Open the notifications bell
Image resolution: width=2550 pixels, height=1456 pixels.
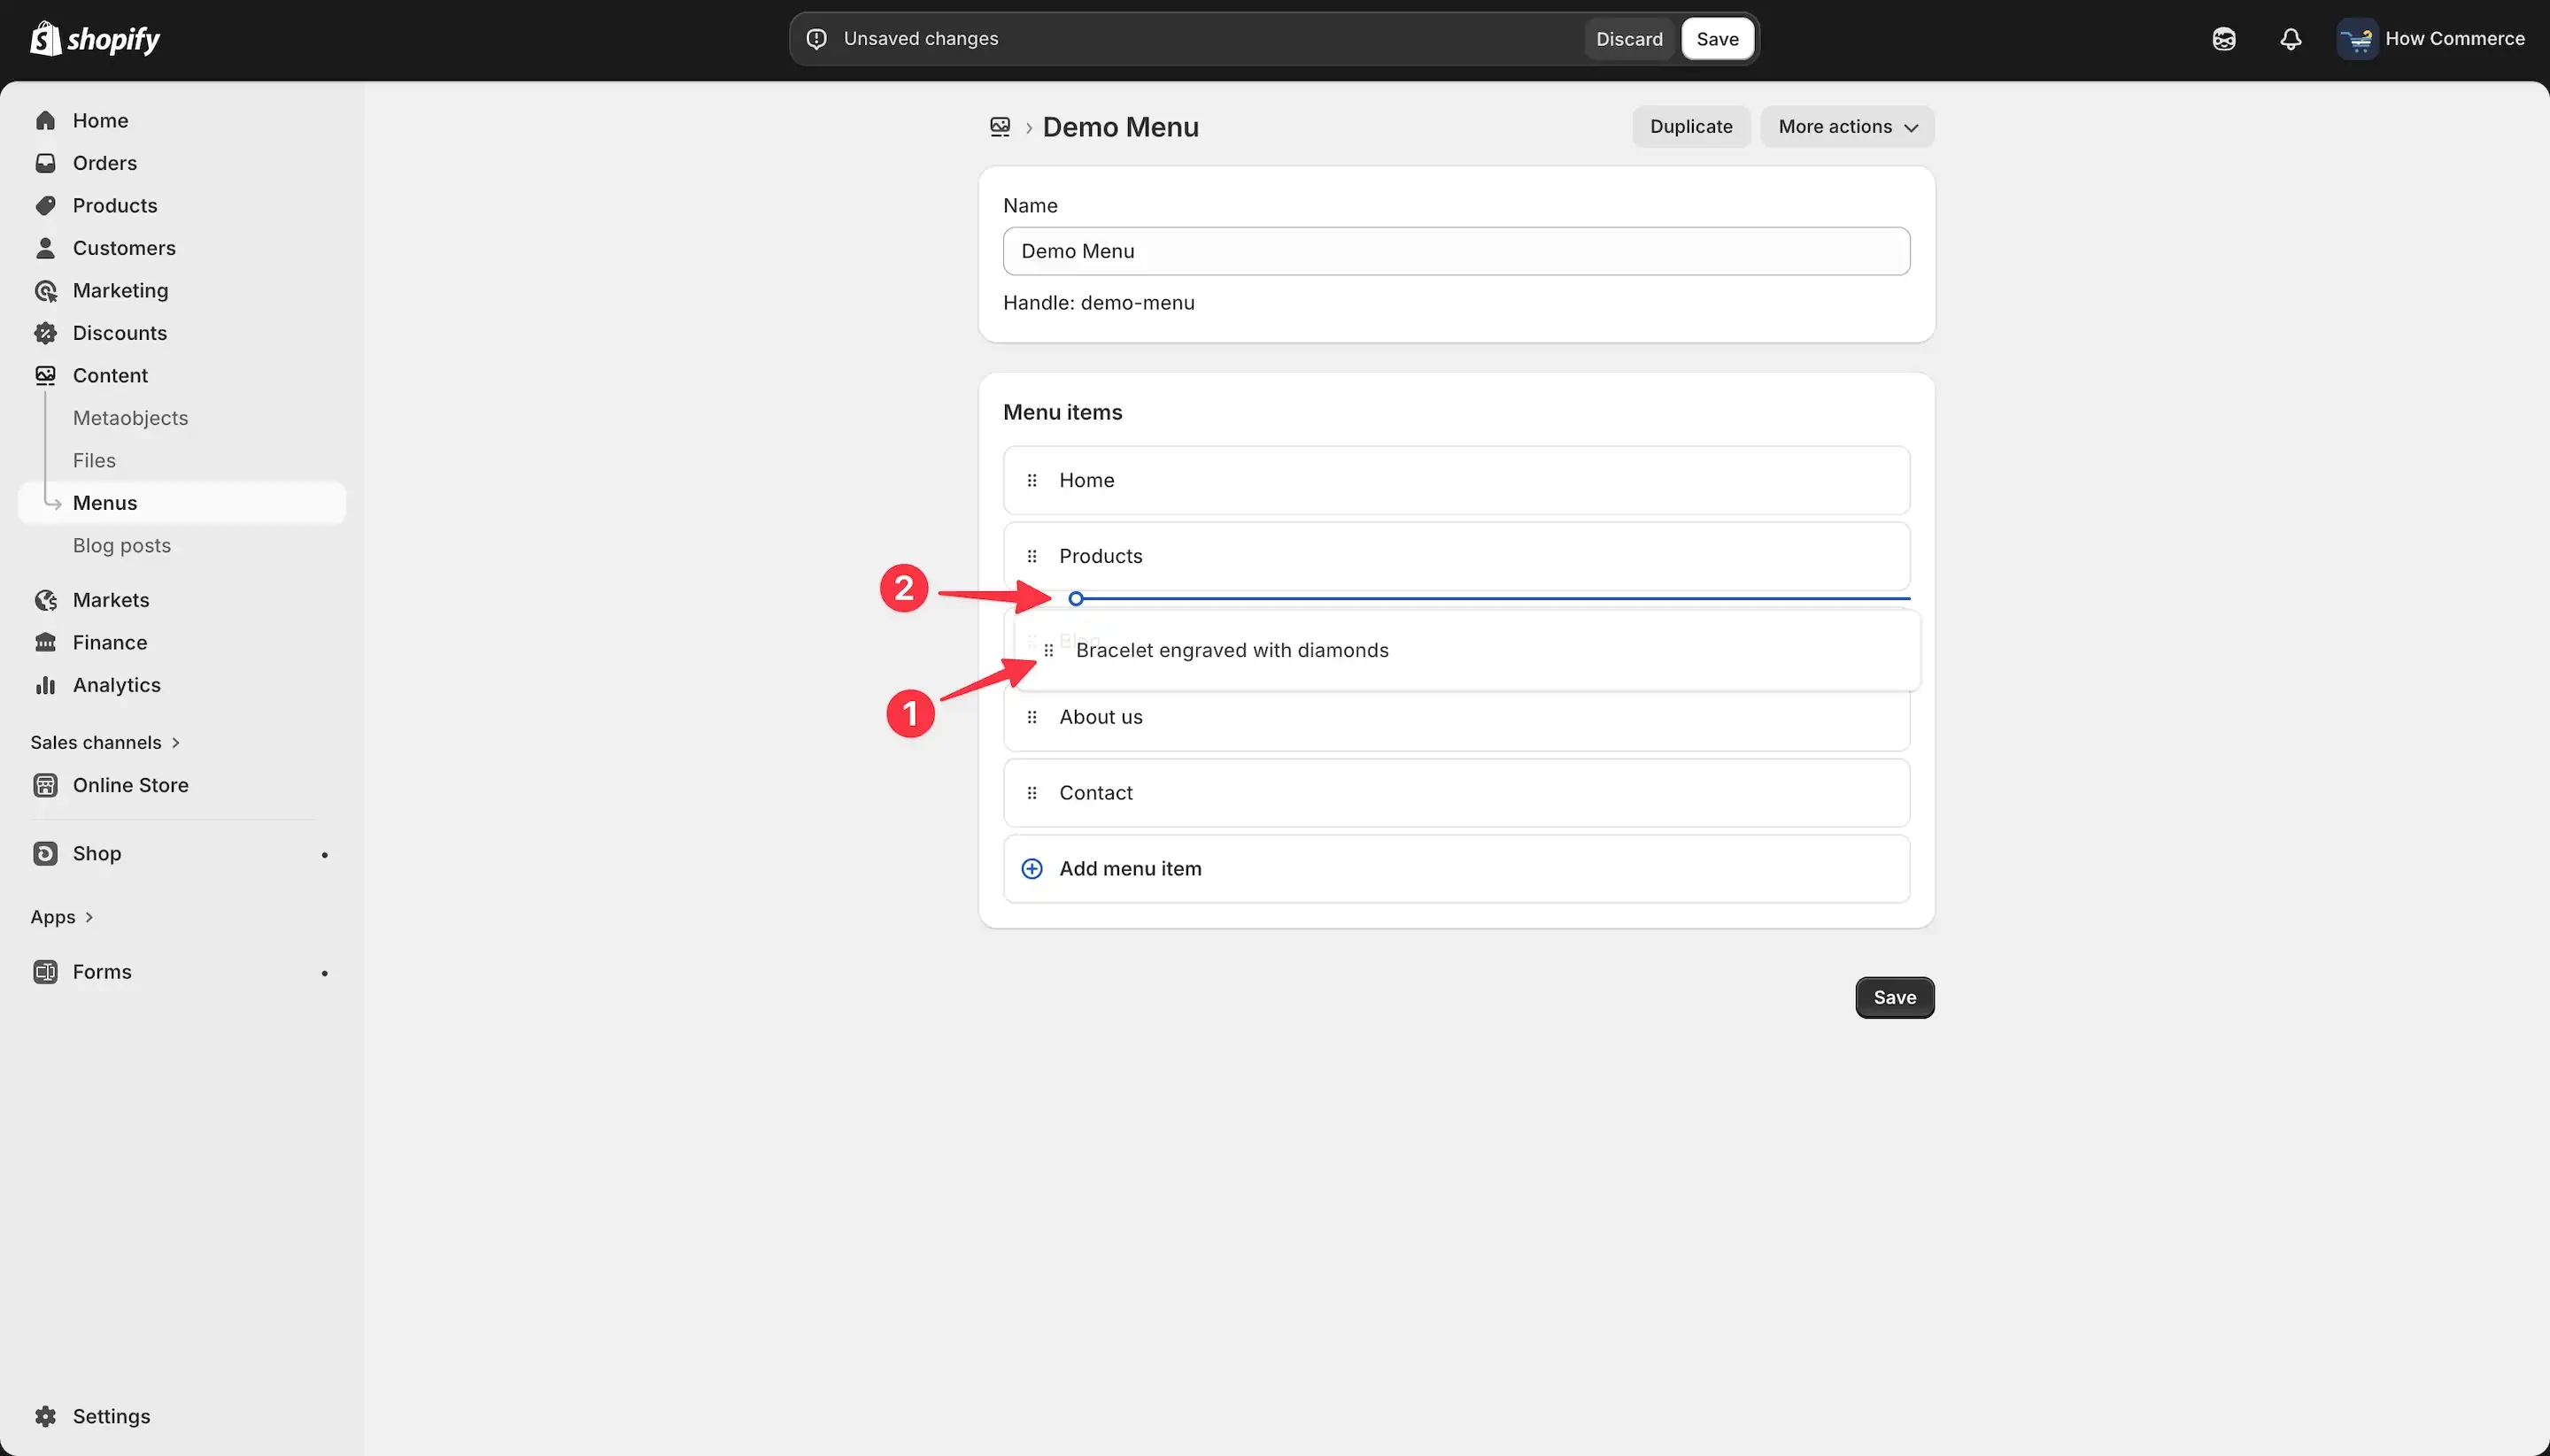click(x=2291, y=39)
